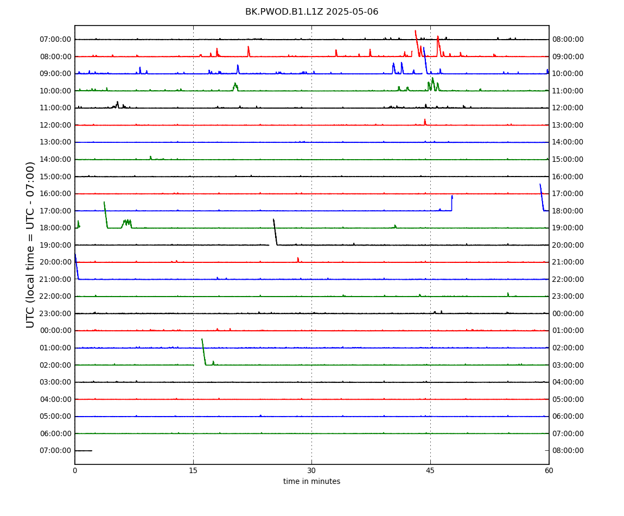Image resolution: width=624 pixels, height=516 pixels.
Task: Click the 06:00:00 UTC label on left axis
Action: click(55, 433)
